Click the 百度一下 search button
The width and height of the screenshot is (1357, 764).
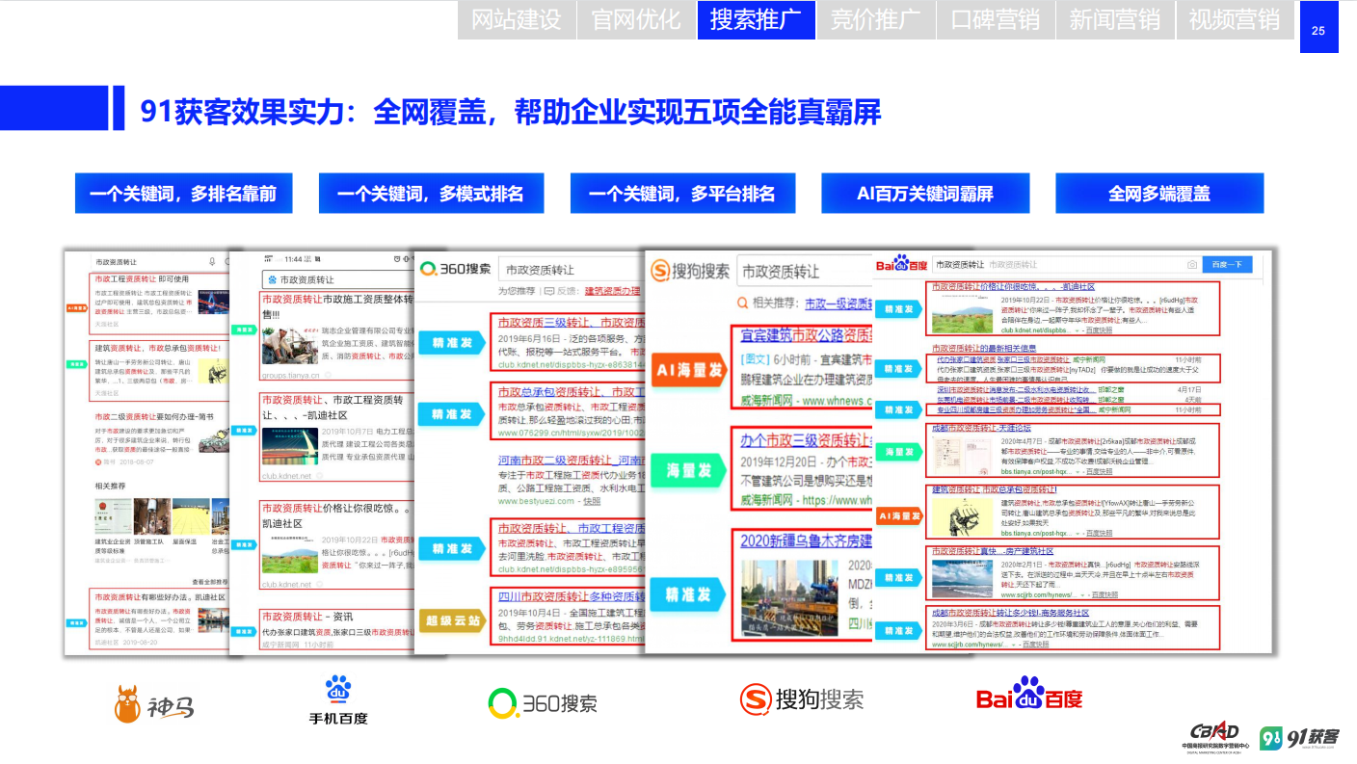point(1228,264)
